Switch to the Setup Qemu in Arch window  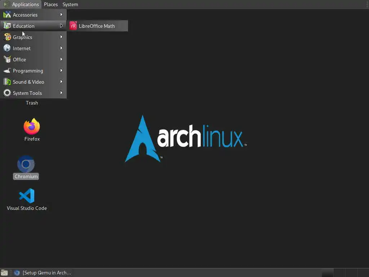pos(43,273)
